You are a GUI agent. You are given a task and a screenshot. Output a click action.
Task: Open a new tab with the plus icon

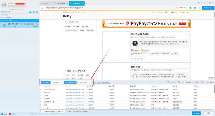pyautogui.click(x=86, y=3)
